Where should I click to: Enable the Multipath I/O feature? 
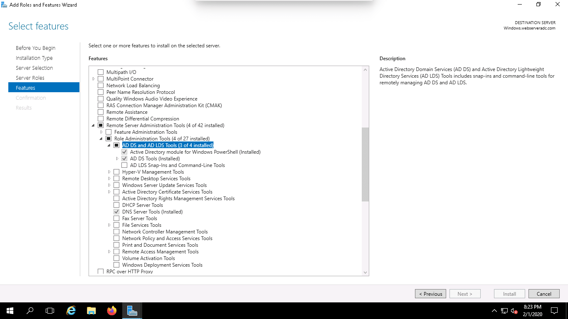(100, 72)
